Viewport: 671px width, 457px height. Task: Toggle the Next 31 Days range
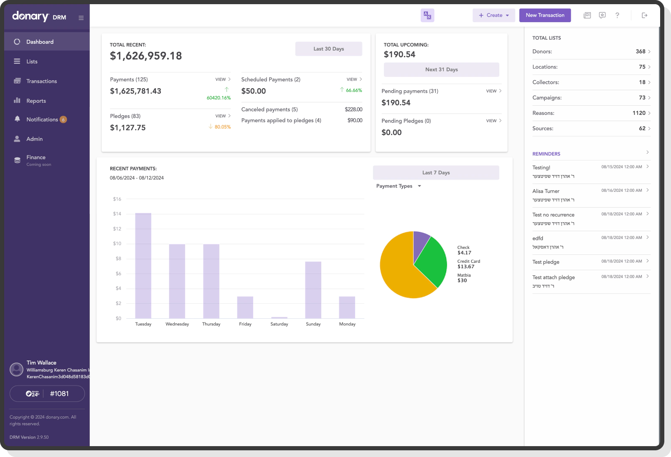(x=441, y=69)
